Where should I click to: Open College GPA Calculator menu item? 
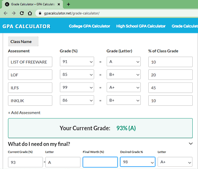point(89,26)
